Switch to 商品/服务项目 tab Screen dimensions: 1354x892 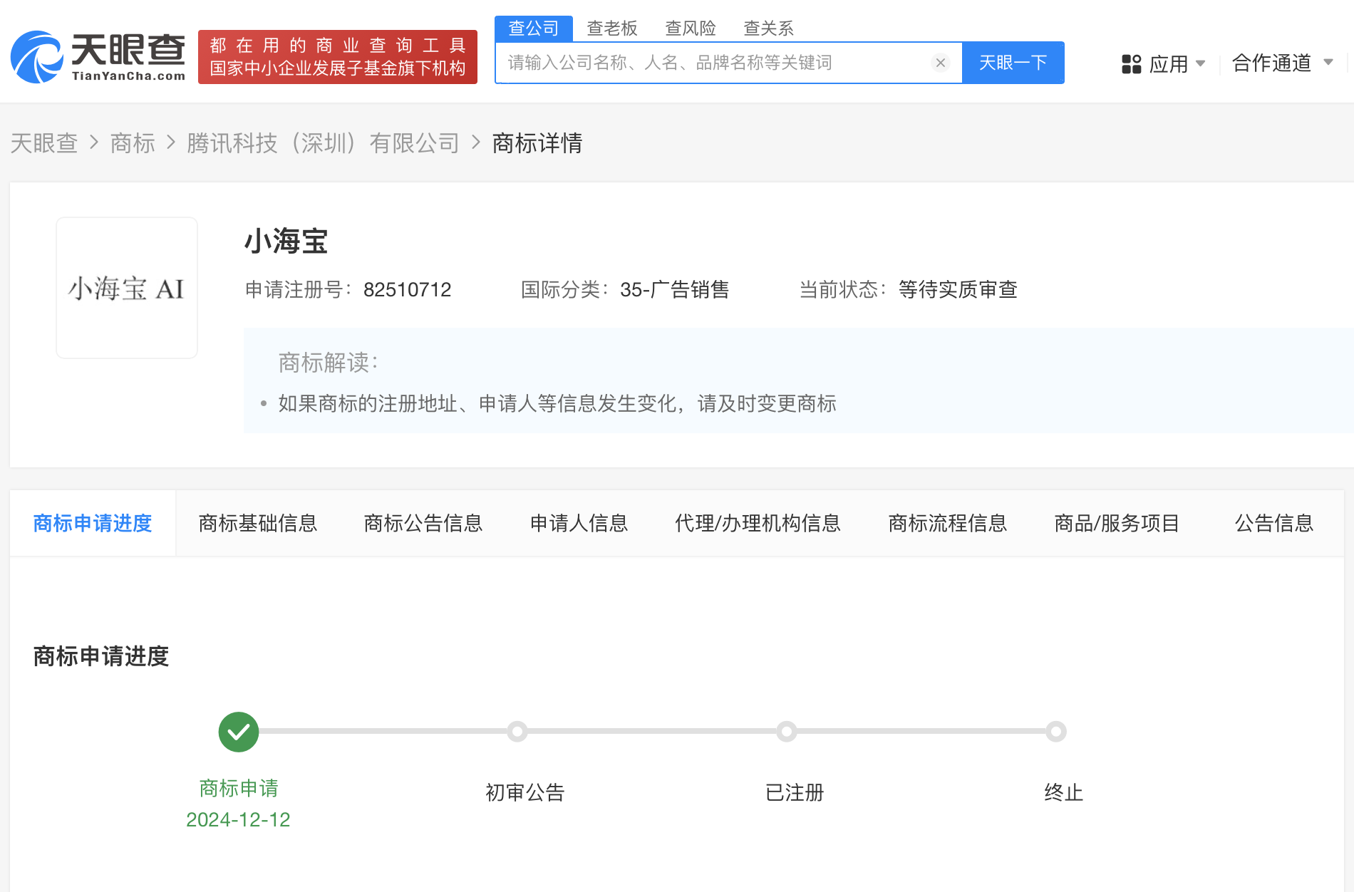pos(1117,524)
